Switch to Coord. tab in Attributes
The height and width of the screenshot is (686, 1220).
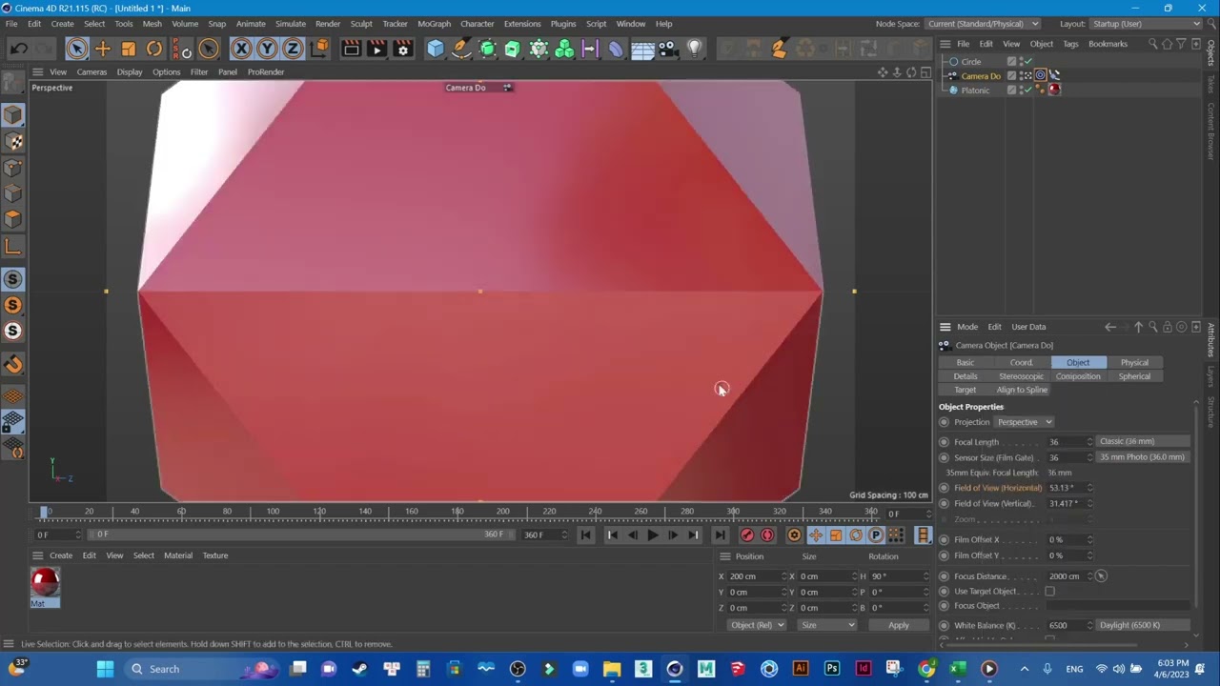1021,362
